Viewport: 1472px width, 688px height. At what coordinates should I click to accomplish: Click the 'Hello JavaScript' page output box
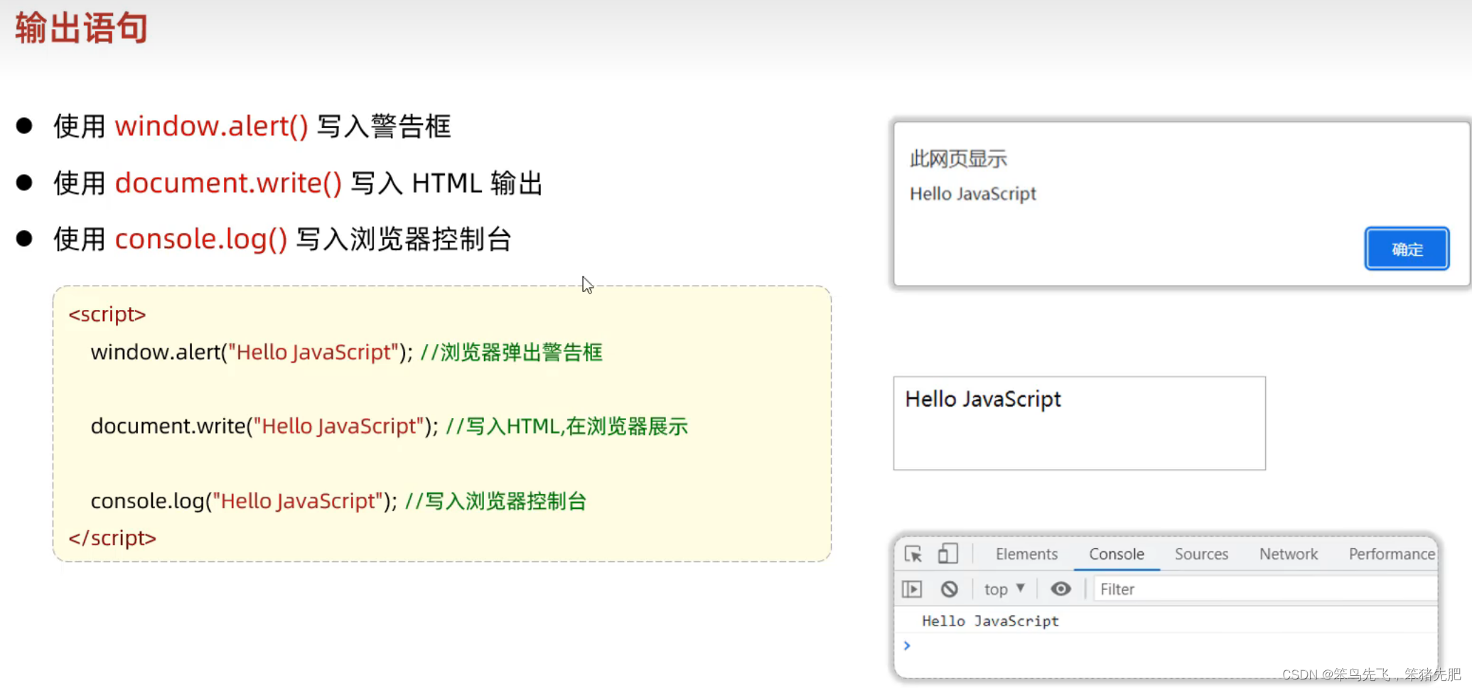pos(1079,423)
